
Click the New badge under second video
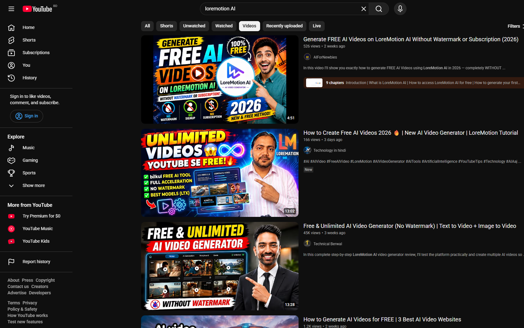(x=308, y=170)
